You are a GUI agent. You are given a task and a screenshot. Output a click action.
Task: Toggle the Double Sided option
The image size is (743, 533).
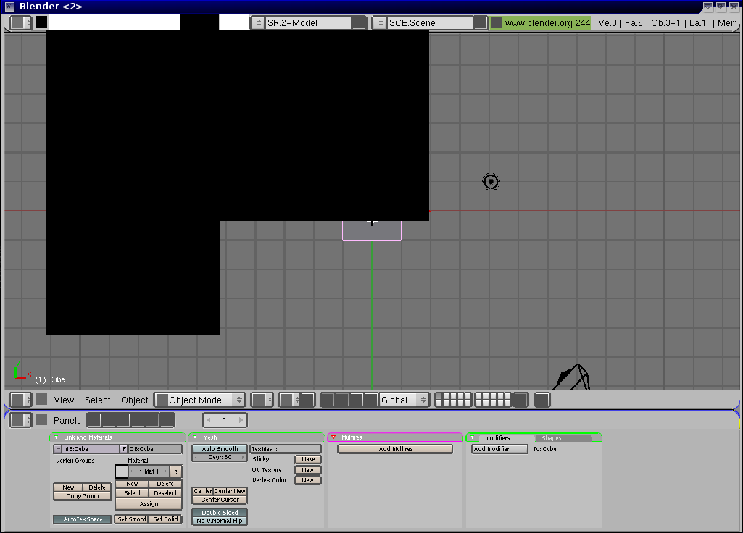click(x=219, y=512)
